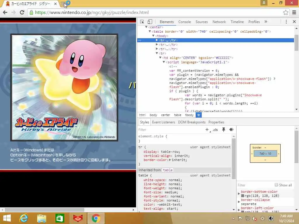This screenshot has width=299, height=224.
Task: Expand border-collapse computed property
Action: [239, 202]
